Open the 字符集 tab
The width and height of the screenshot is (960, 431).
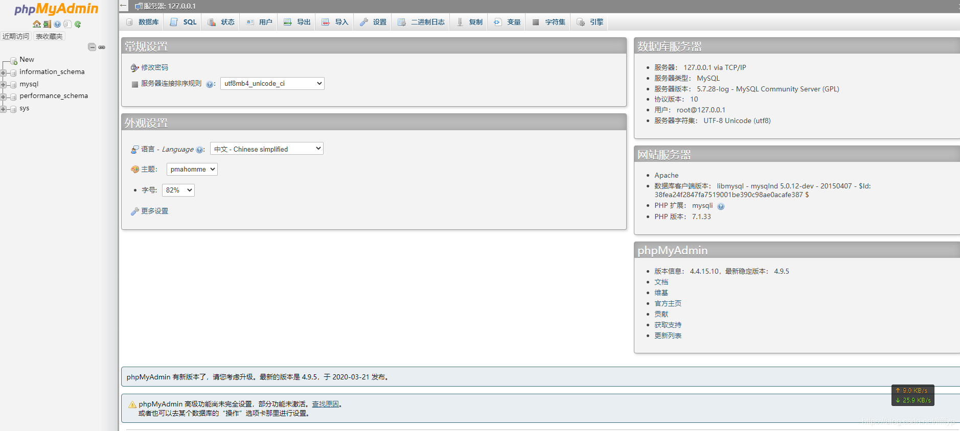pyautogui.click(x=548, y=22)
